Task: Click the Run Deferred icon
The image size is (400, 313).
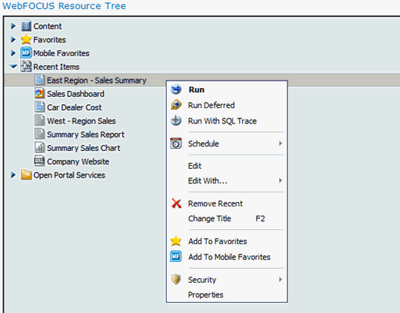Action: 176,105
